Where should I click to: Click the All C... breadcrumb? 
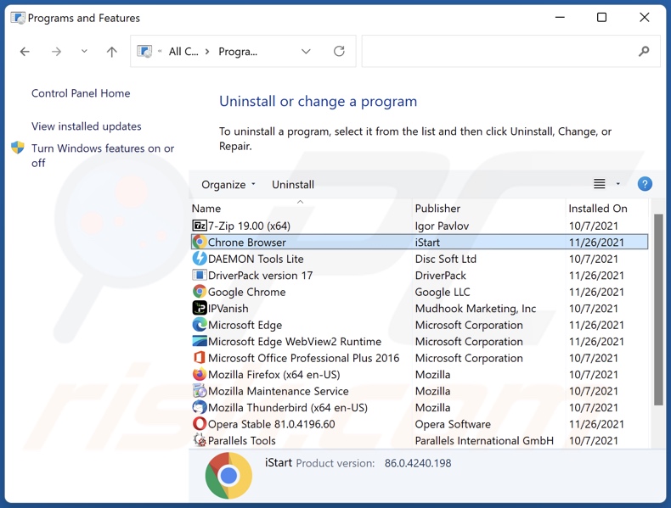coord(183,52)
